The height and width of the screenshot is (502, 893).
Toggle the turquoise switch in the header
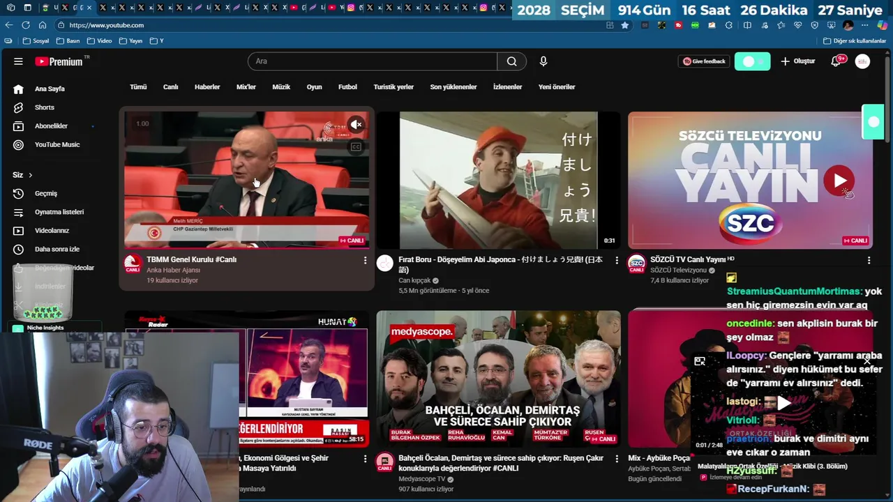point(753,61)
